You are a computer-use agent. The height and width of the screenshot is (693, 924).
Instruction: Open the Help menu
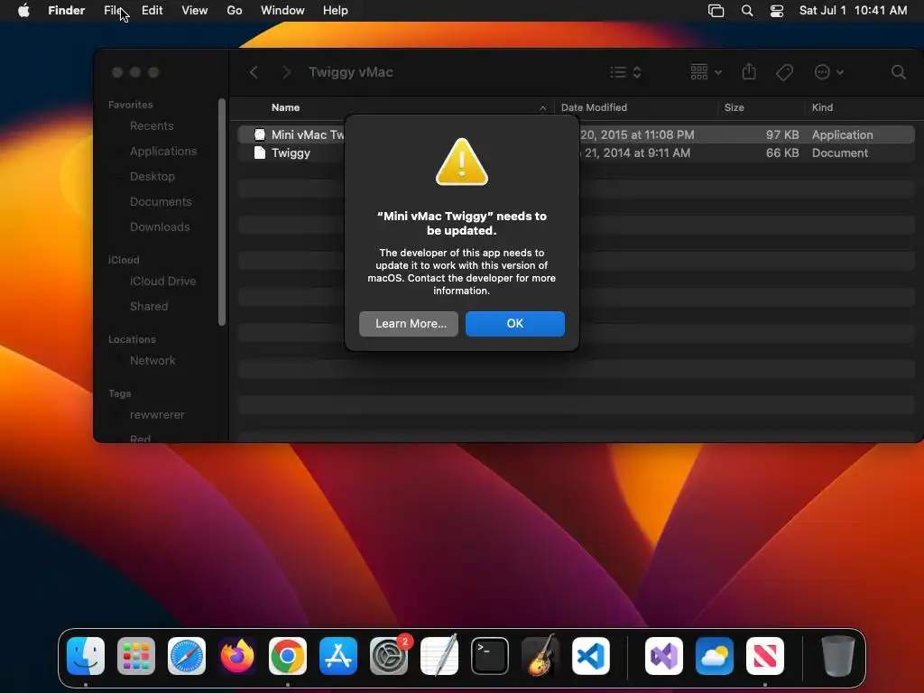(x=336, y=11)
